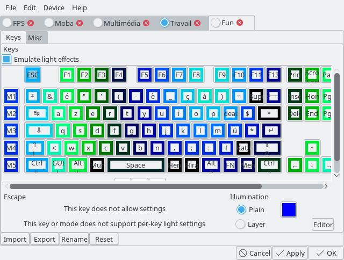Open the File menu
Screen dimensions: 344x260
(11, 8)
